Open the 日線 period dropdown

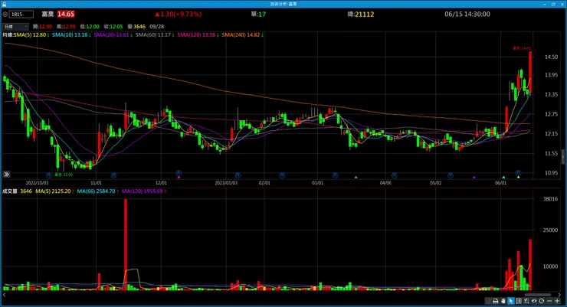pyautogui.click(x=15, y=27)
